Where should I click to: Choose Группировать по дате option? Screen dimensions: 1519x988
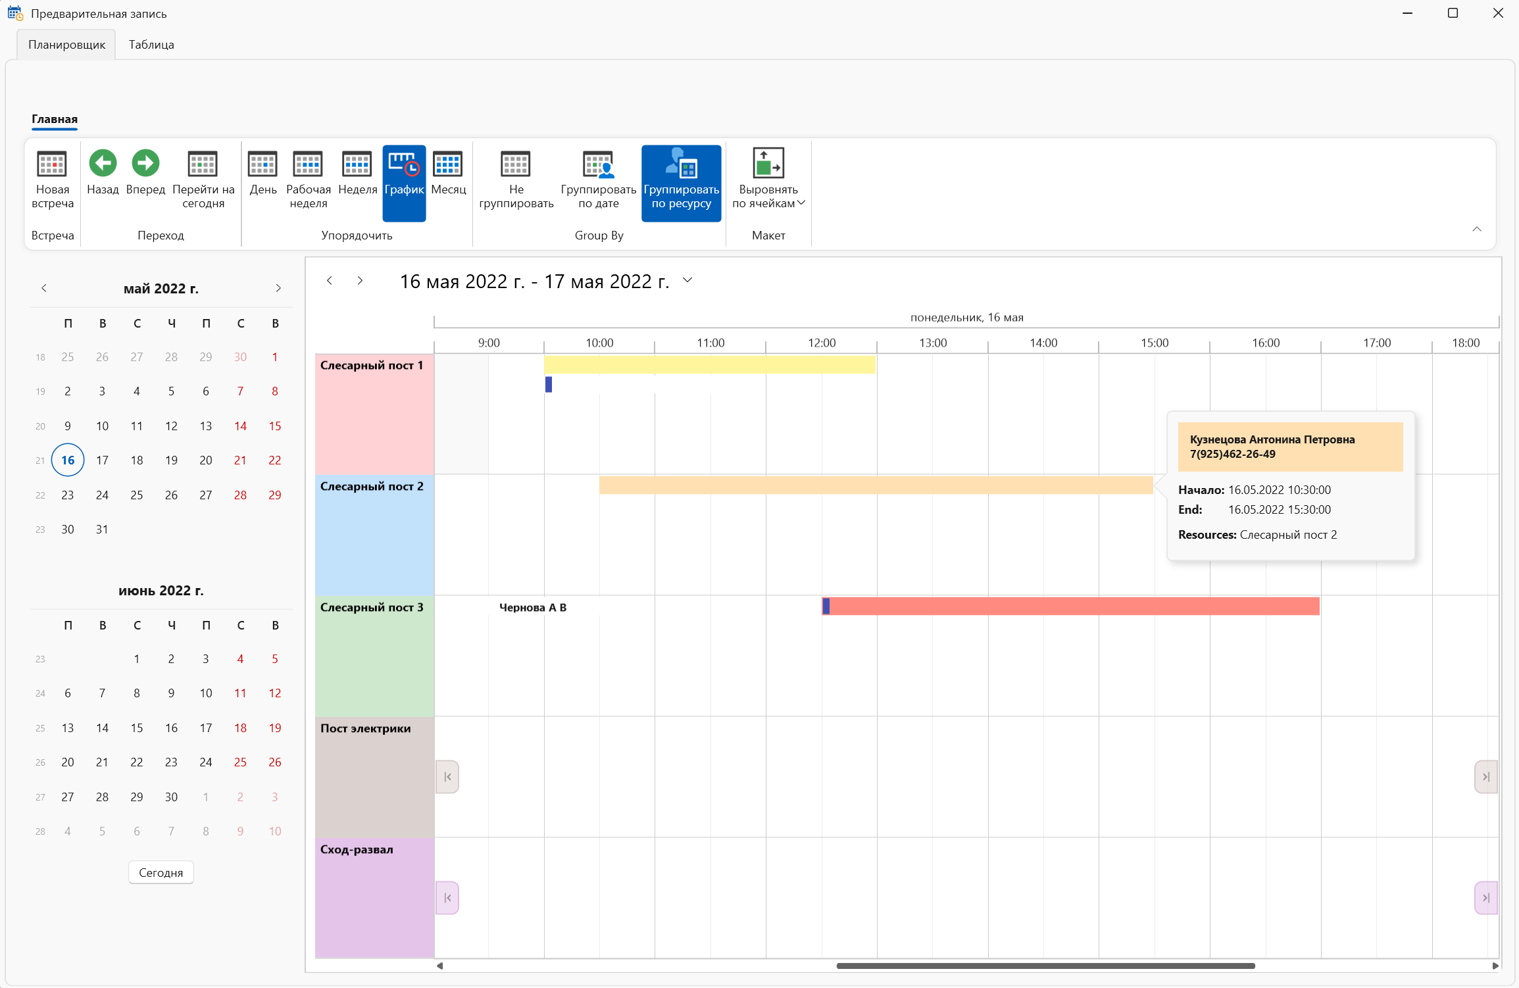coord(599,181)
